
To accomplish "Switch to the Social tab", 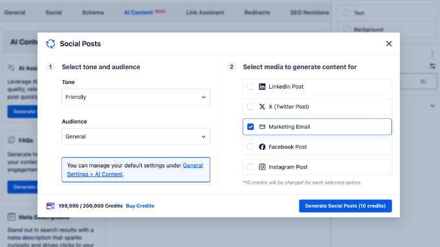I will [x=54, y=13].
